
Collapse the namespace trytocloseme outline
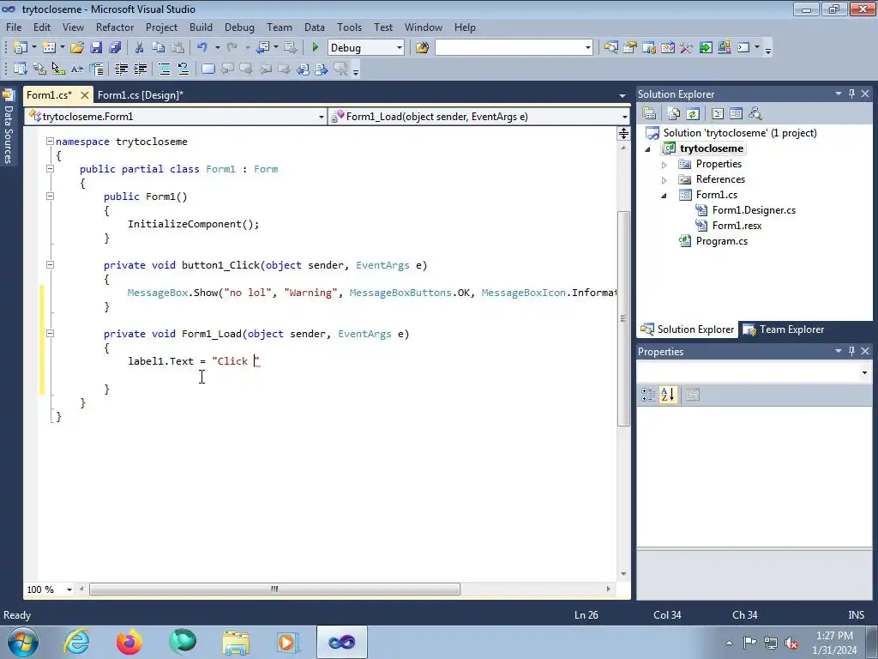(50, 142)
